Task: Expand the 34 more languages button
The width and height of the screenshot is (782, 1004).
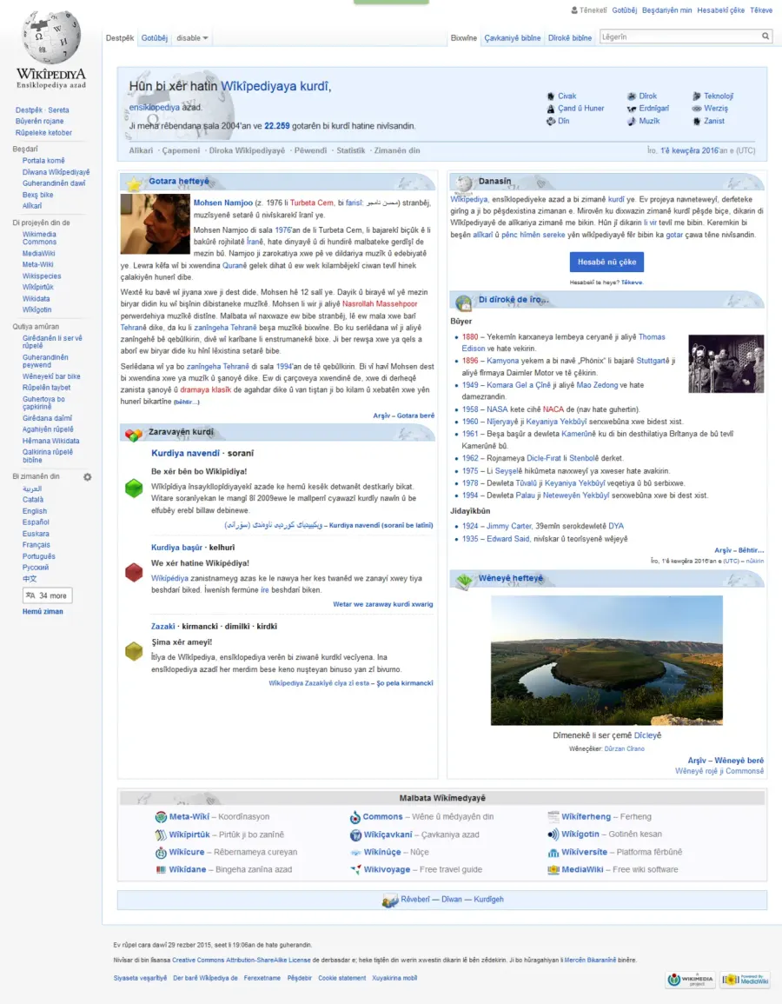Action: click(x=48, y=595)
